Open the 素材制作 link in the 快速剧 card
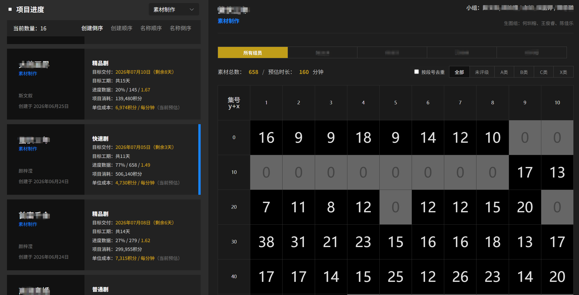 click(x=28, y=149)
